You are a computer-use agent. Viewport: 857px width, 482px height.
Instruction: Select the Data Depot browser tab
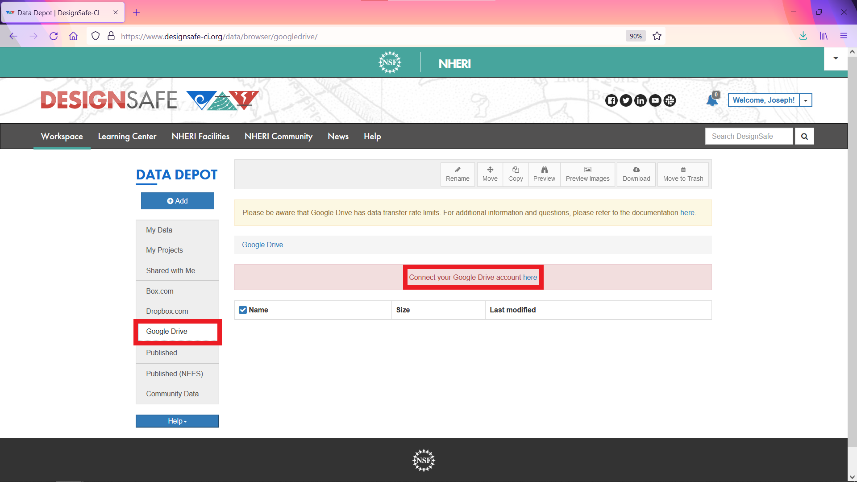(x=63, y=12)
